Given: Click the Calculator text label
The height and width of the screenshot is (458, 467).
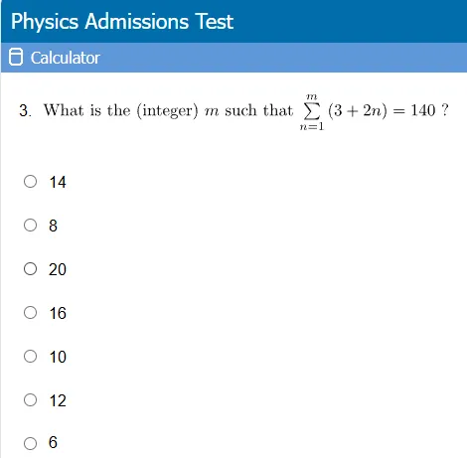Looking at the screenshot, I should click(x=66, y=58).
